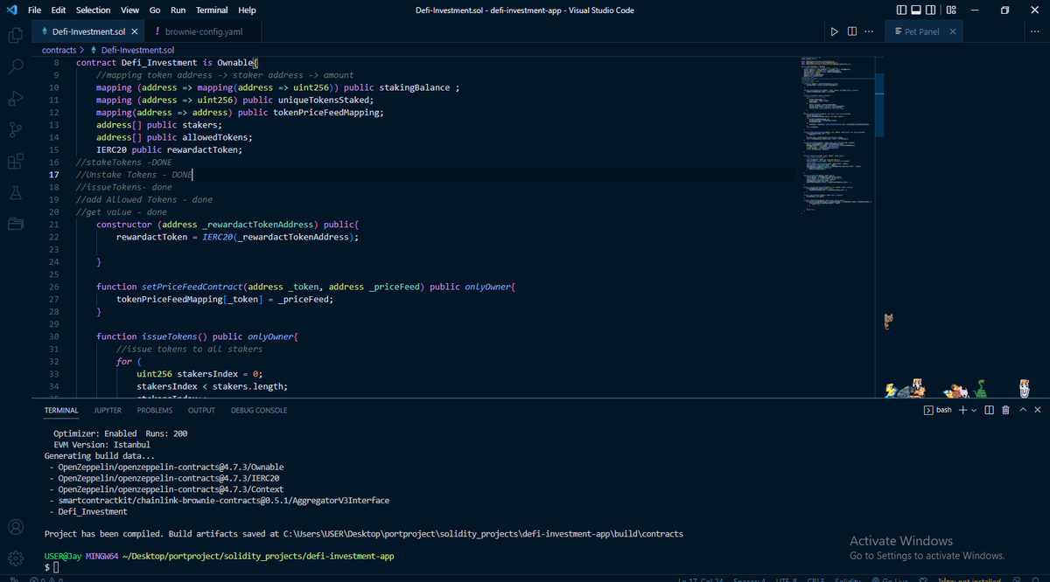Screen dimensions: 1050x582
Task: Toggle the secondary side bar visibility
Action: point(931,10)
